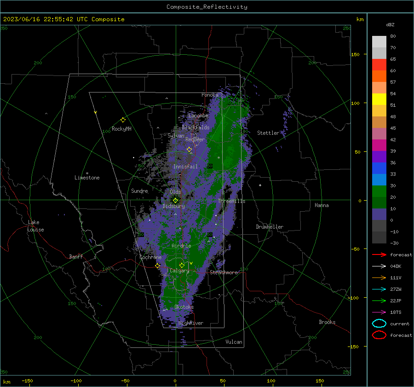This screenshot has height=387, width=414.
Task: Click the cyan 27ZW arrow in the legend
Action: pos(379,289)
